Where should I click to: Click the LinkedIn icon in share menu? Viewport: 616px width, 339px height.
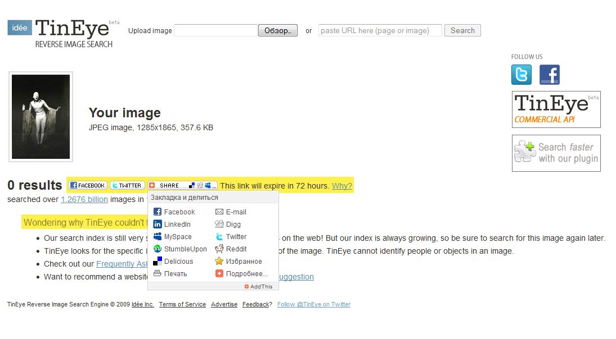click(x=157, y=224)
